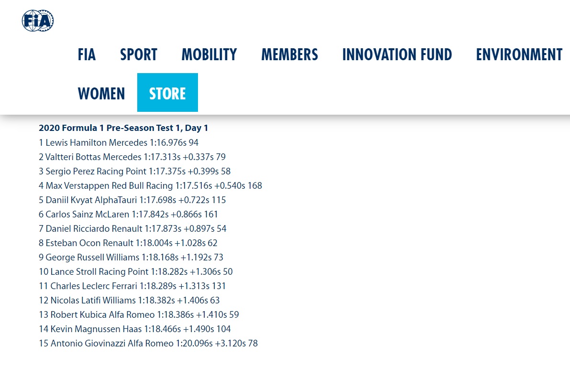Screen dimensions: 570x367
Task: Click the Pre-Season Test 1 Day 1 heading
Action: (x=123, y=128)
